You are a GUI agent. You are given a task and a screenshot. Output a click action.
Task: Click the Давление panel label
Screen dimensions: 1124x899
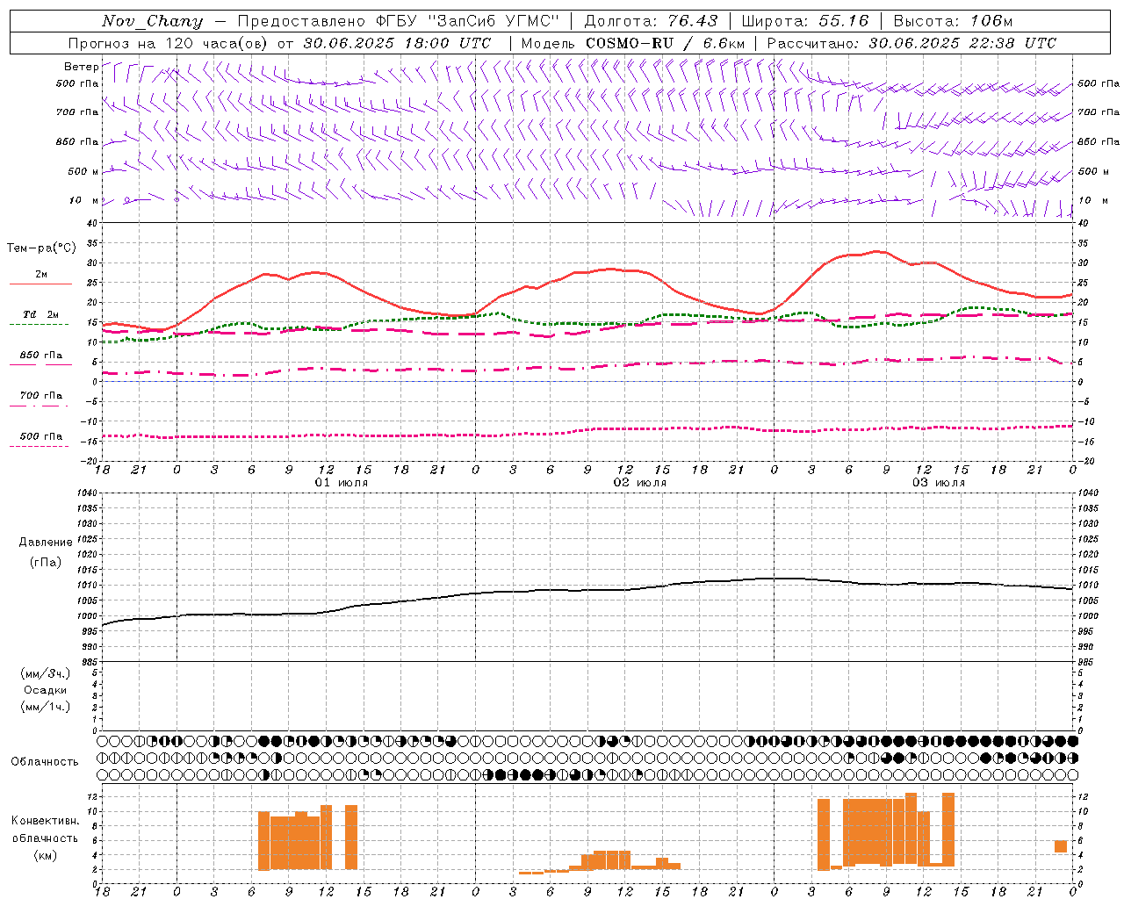coord(46,543)
